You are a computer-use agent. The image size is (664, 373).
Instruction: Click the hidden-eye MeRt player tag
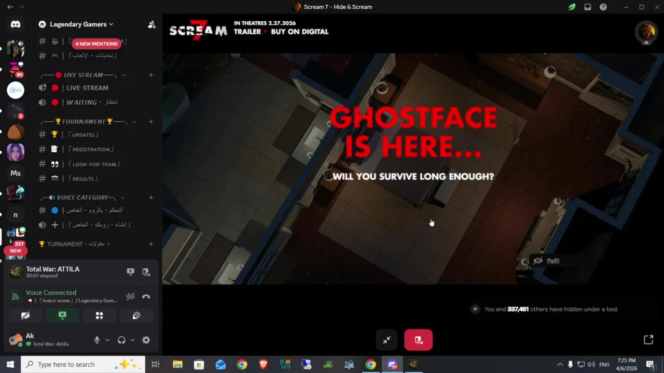(x=547, y=261)
